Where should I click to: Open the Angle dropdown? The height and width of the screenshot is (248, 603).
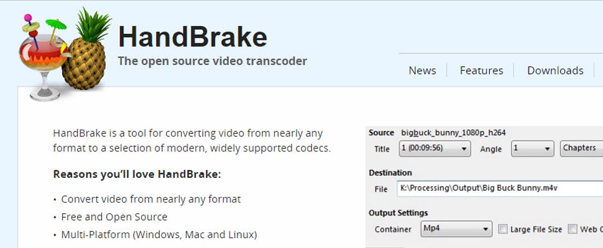532,149
